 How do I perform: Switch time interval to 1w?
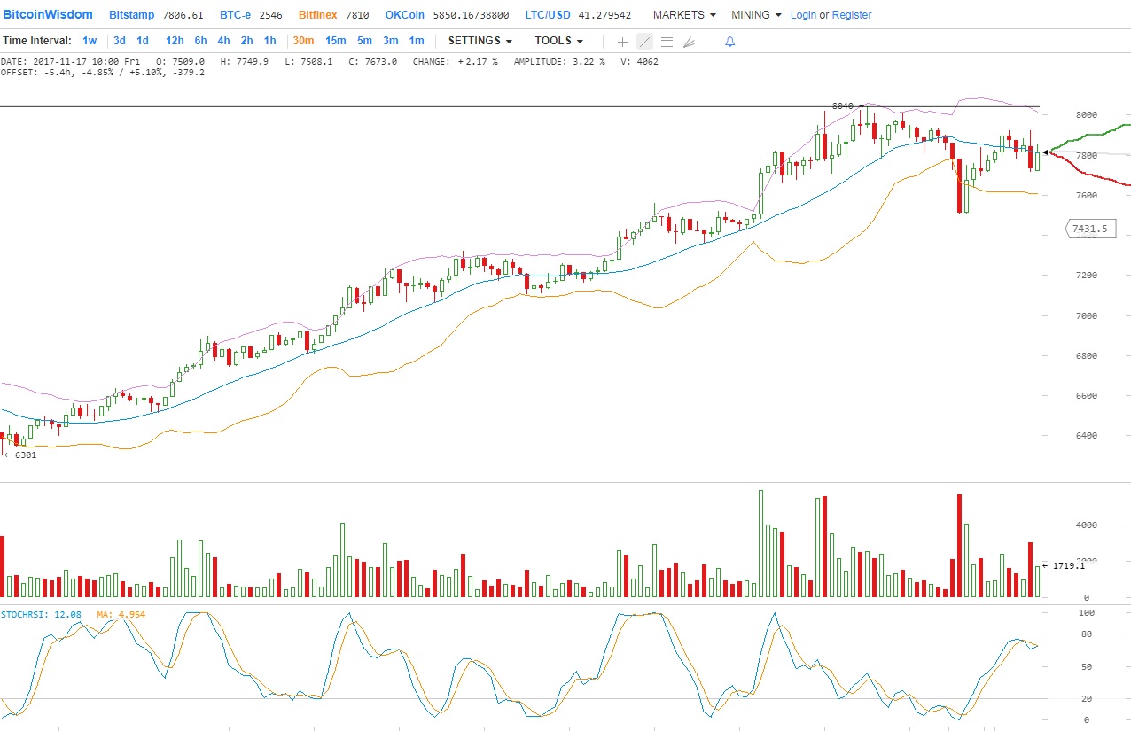(x=90, y=41)
